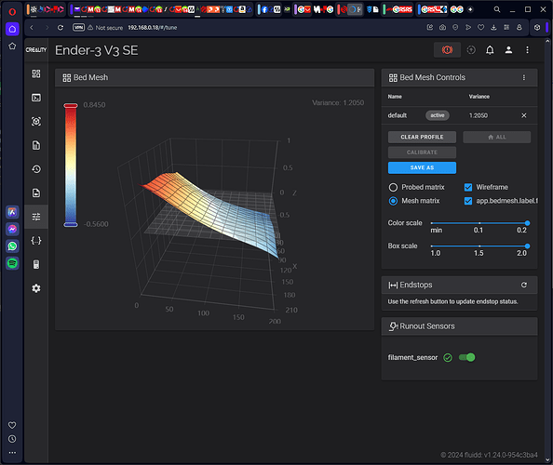Click the fluidd version text
The image size is (553, 465).
489,455
